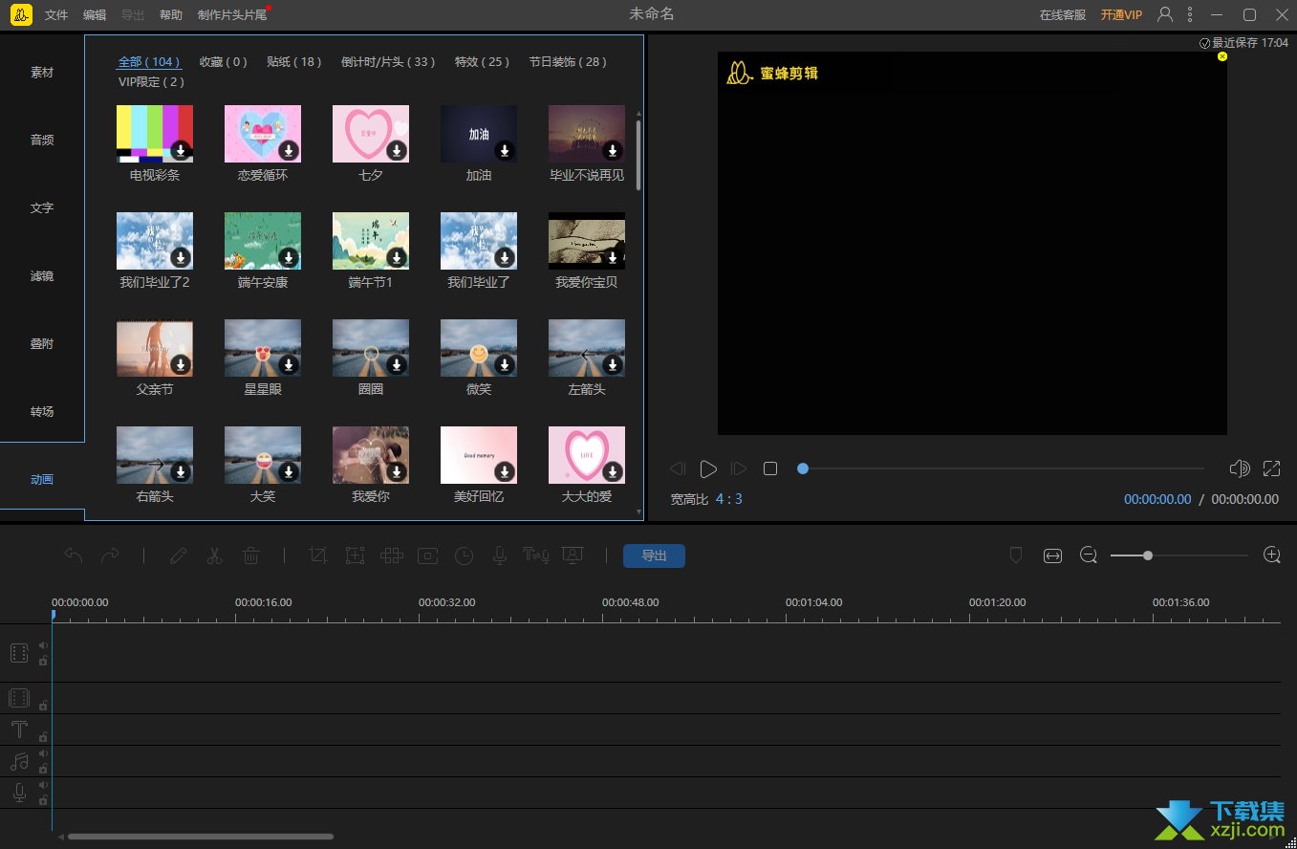Switch to the 叠附 sidebar tab
Image resolution: width=1297 pixels, height=849 pixels.
(42, 343)
